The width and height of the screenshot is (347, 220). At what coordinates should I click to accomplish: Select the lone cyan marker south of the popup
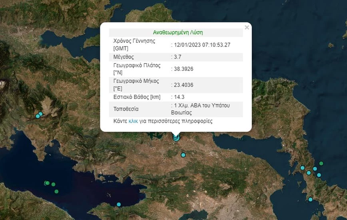click(183, 155)
